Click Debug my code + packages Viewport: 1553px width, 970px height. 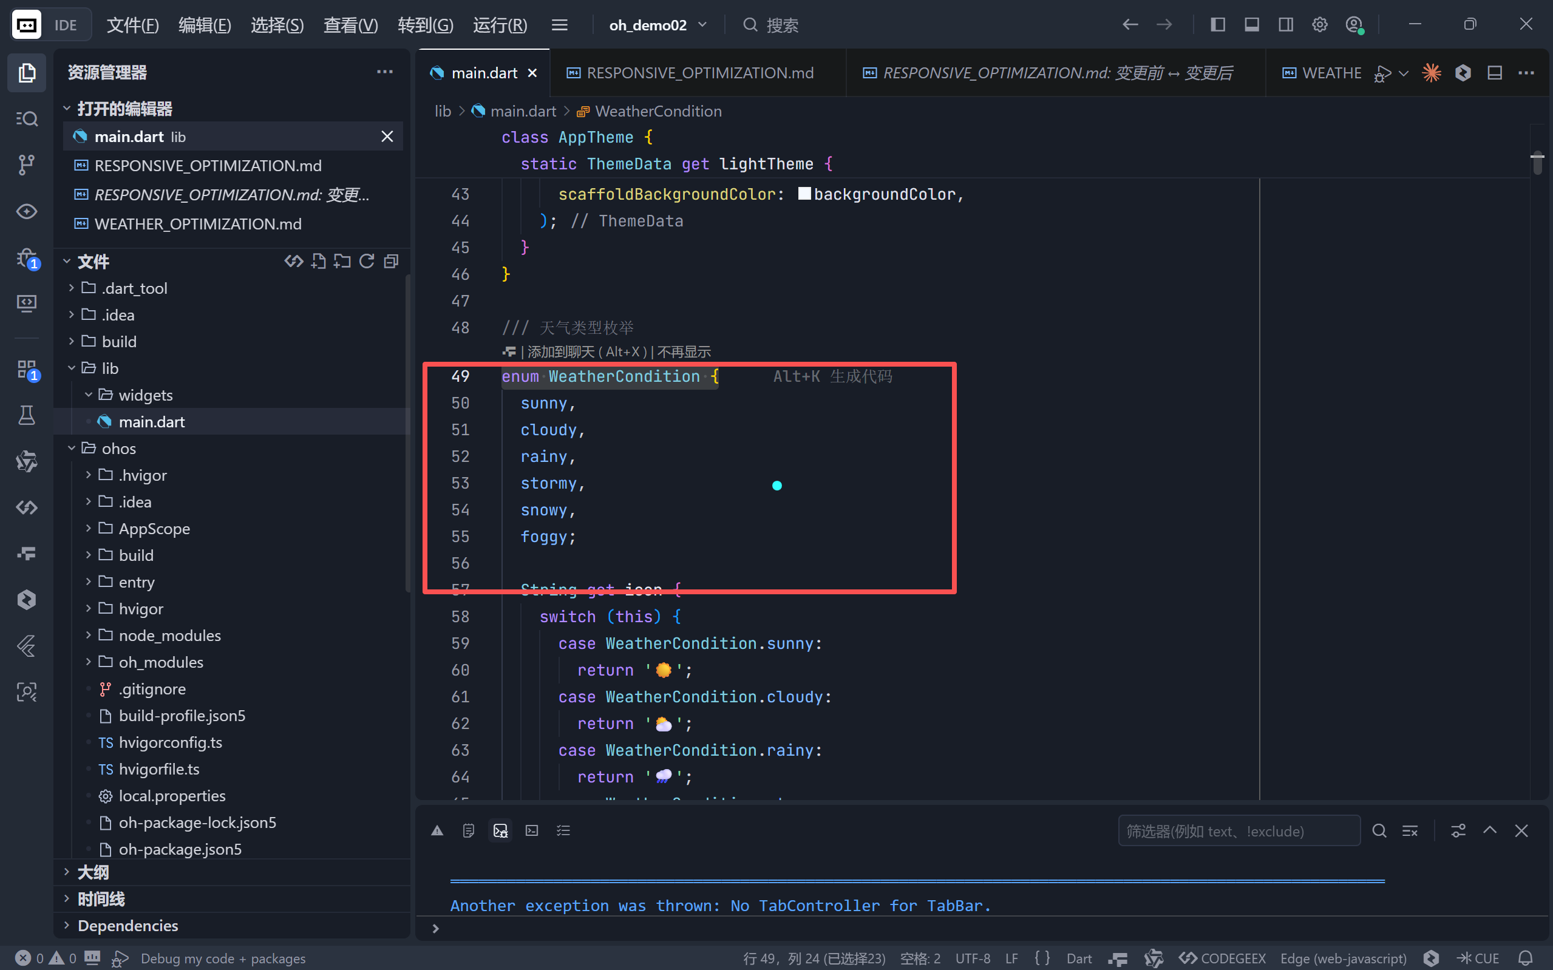222,958
